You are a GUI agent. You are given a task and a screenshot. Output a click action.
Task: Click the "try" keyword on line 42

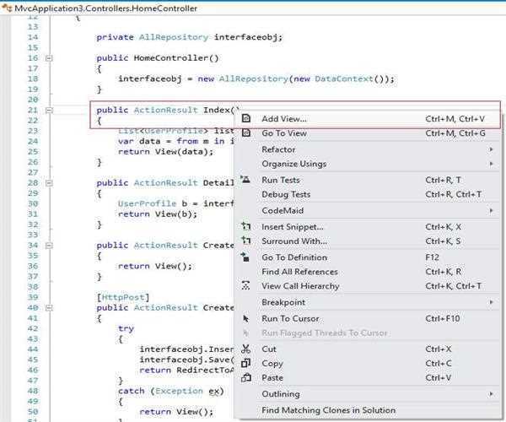pos(126,328)
